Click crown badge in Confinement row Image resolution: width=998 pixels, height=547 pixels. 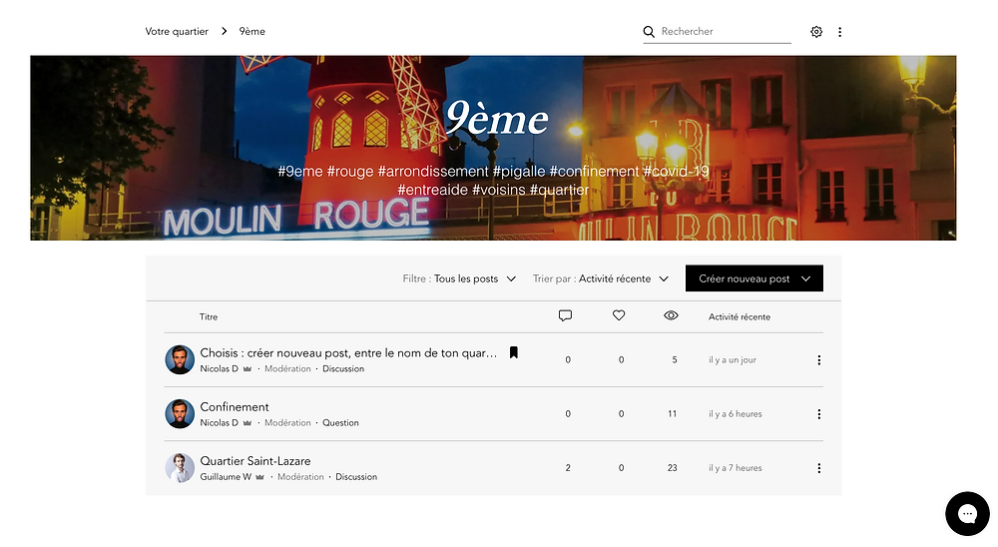[x=247, y=423]
